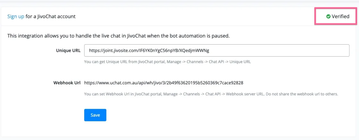Click empty space right inside Unique URL box
The width and height of the screenshot is (359, 140).
279,51
